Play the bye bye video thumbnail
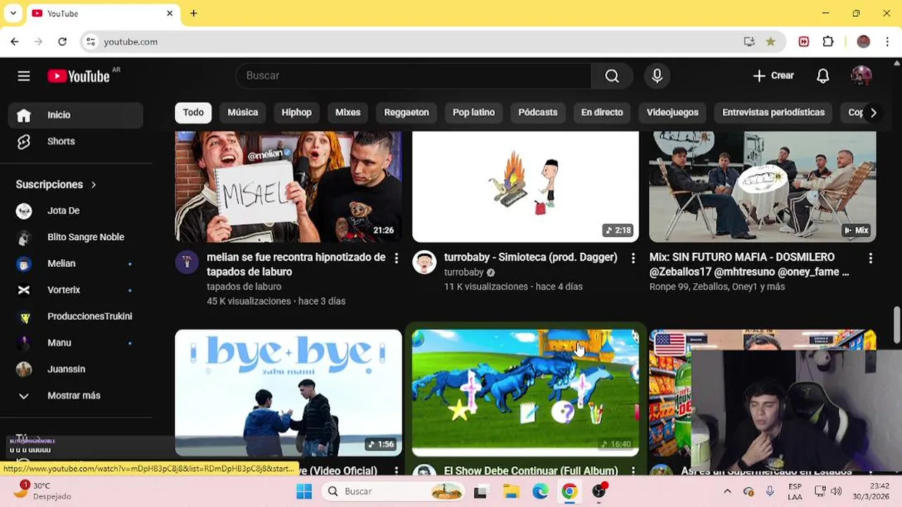 tap(288, 393)
